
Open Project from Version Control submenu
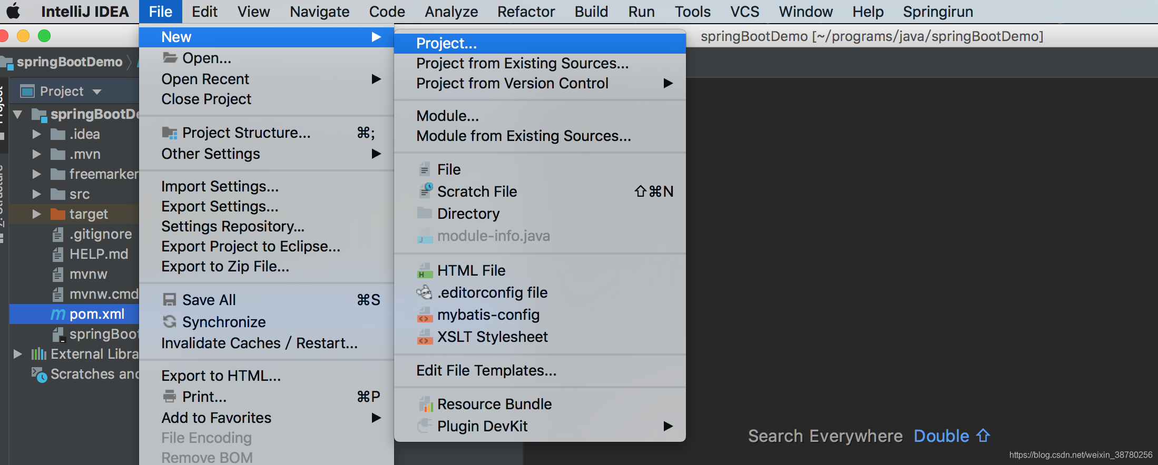[540, 83]
